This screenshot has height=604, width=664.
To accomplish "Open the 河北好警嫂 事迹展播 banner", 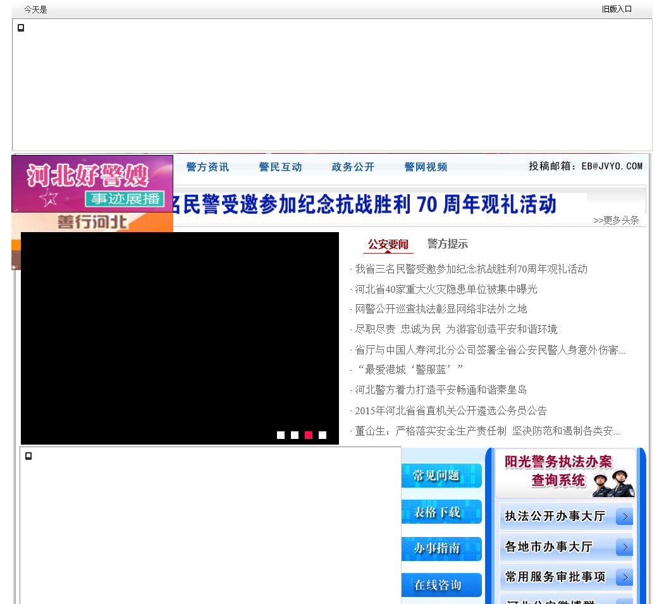I will tap(92, 183).
